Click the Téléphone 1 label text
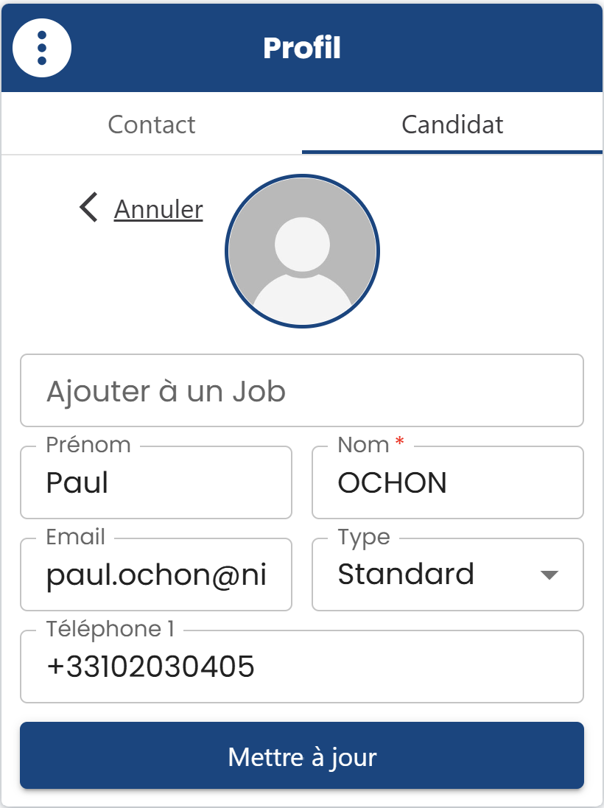The image size is (604, 808). point(110,629)
